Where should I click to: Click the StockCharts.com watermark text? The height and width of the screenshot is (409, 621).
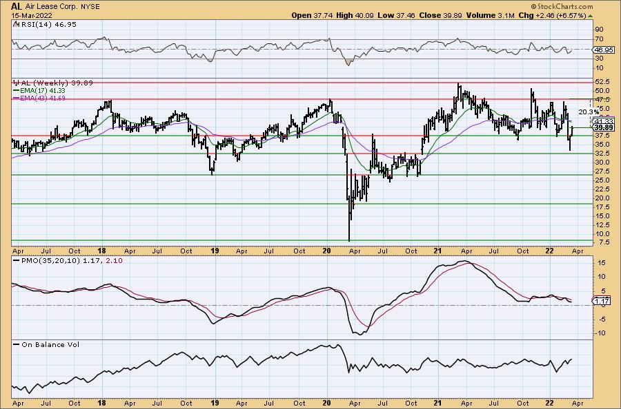(x=562, y=6)
